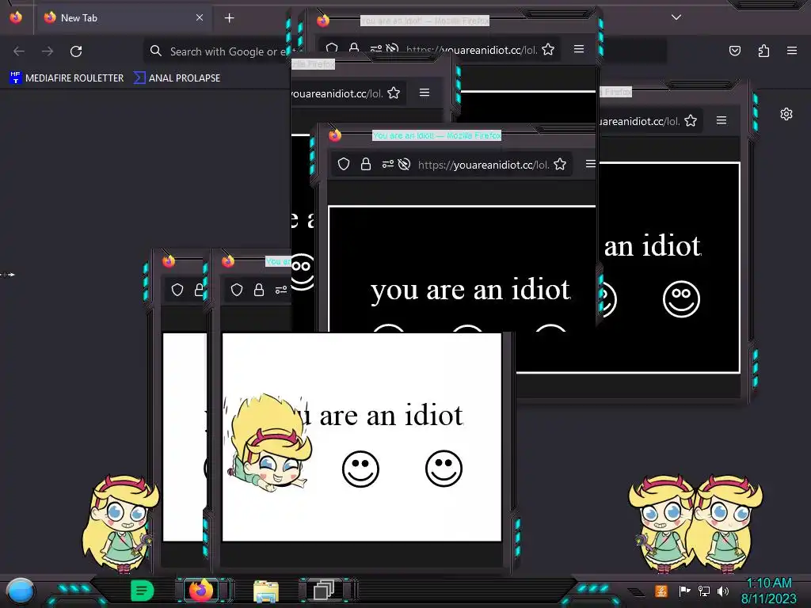Open main Firefox application menu
This screenshot has width=811, height=608.
pos(792,51)
